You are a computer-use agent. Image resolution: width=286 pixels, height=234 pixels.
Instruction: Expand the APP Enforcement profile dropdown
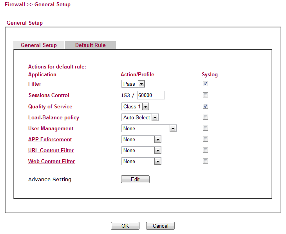click(x=141, y=139)
